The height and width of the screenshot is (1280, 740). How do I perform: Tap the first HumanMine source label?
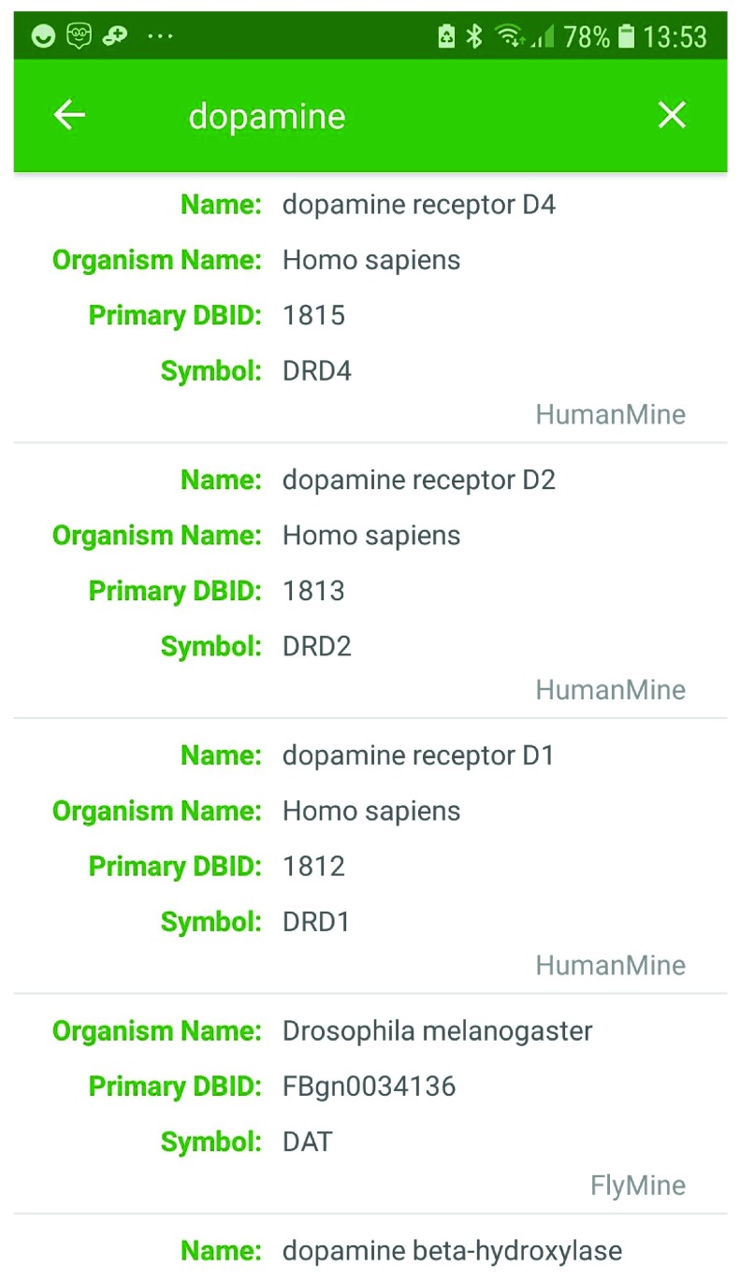point(610,414)
